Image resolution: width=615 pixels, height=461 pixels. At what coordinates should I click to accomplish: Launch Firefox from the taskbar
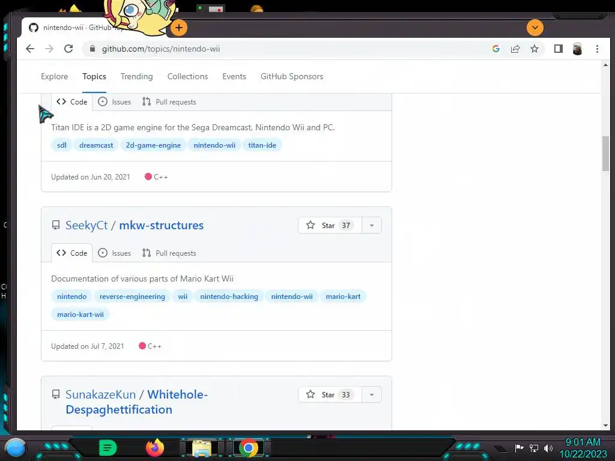(155, 448)
